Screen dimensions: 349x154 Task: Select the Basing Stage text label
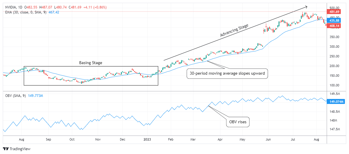point(91,63)
